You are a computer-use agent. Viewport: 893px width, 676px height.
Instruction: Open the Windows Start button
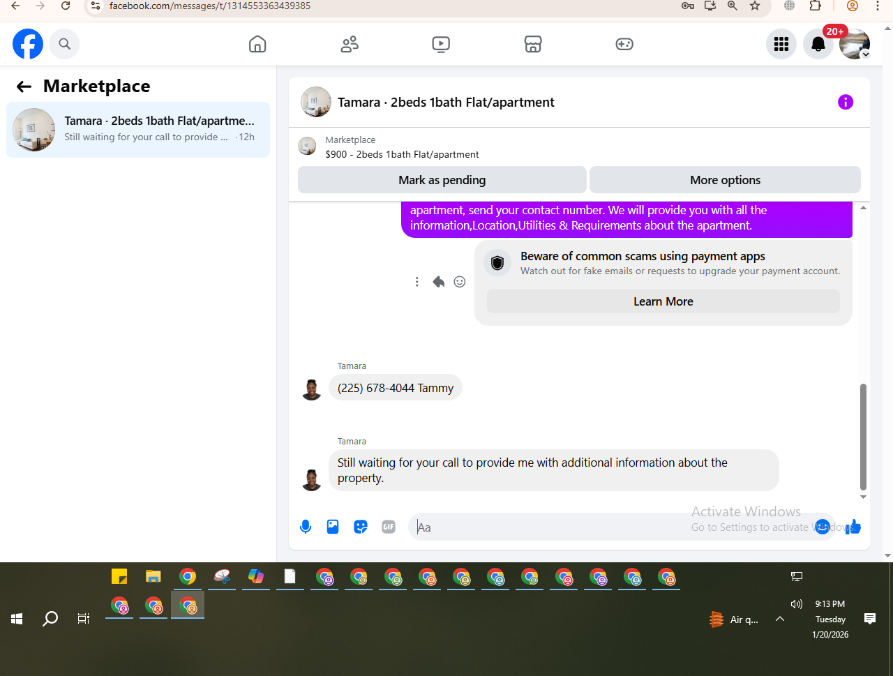point(17,619)
